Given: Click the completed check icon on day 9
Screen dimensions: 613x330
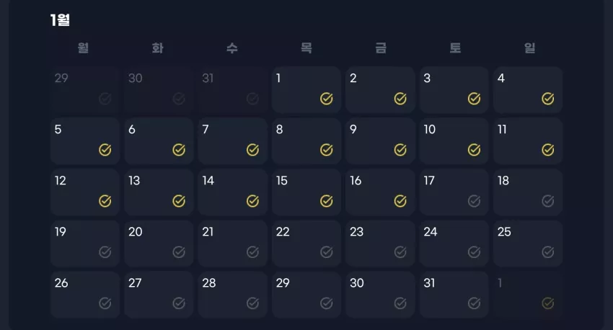Looking at the screenshot, I should pos(400,150).
